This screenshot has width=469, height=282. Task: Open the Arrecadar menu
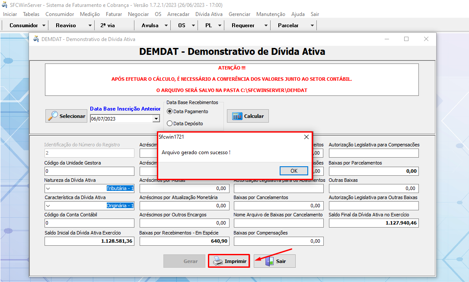click(178, 14)
